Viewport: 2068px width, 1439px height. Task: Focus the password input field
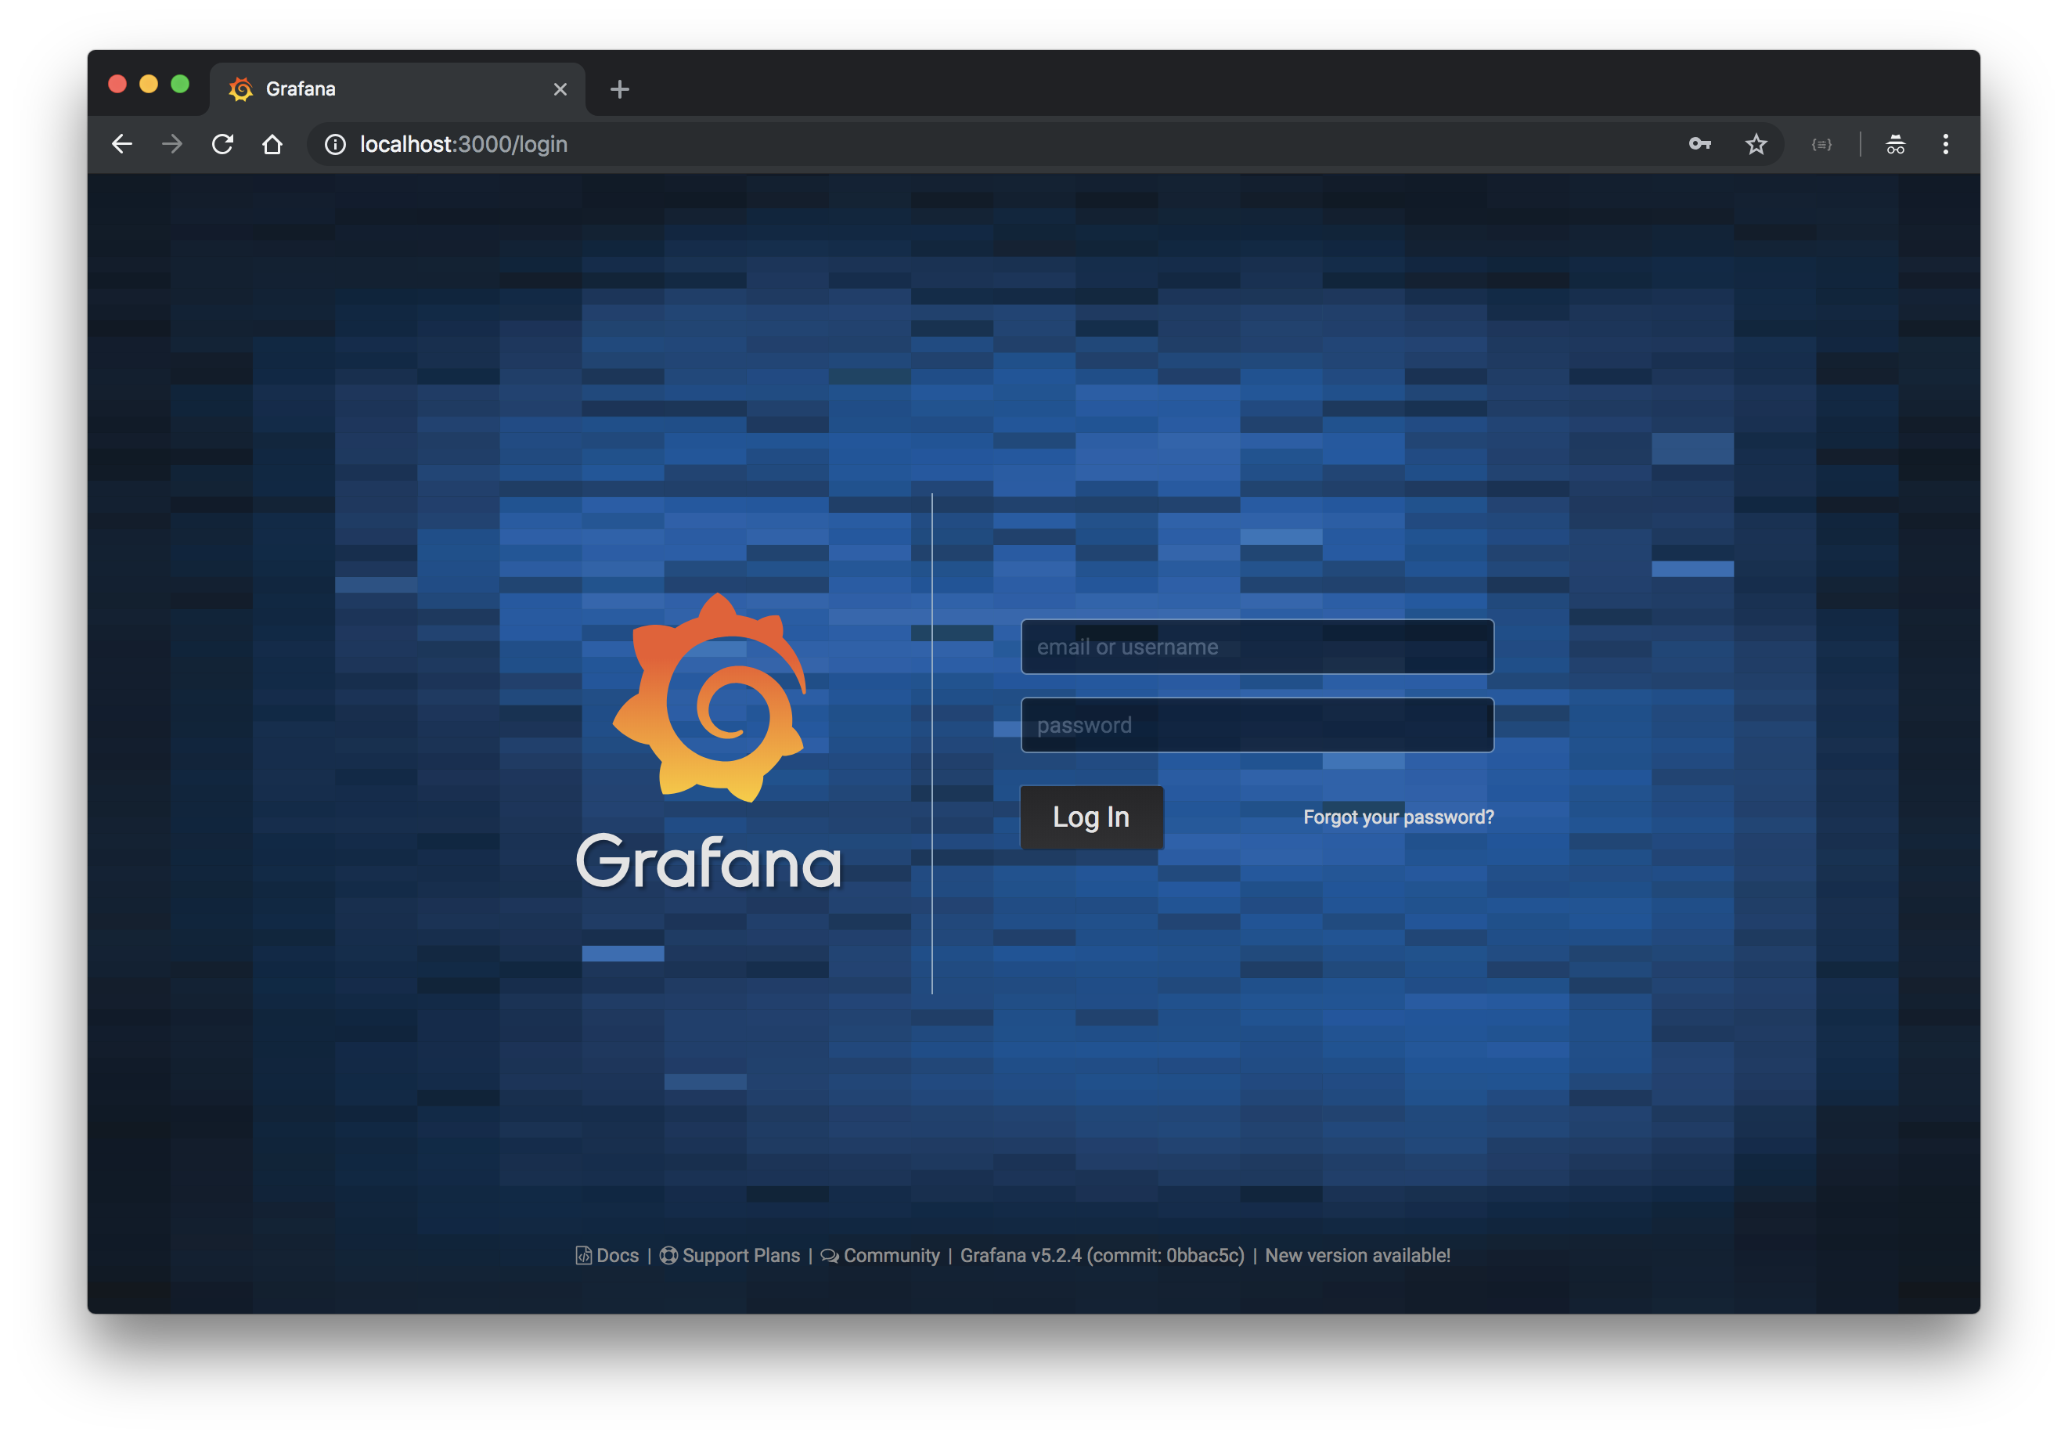1256,725
